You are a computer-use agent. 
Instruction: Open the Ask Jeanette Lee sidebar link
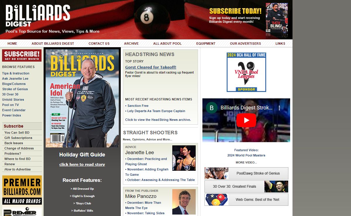point(15,79)
